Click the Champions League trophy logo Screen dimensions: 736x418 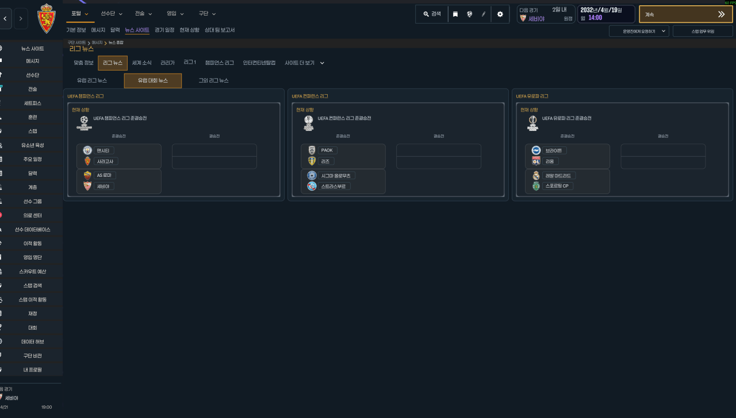(84, 123)
